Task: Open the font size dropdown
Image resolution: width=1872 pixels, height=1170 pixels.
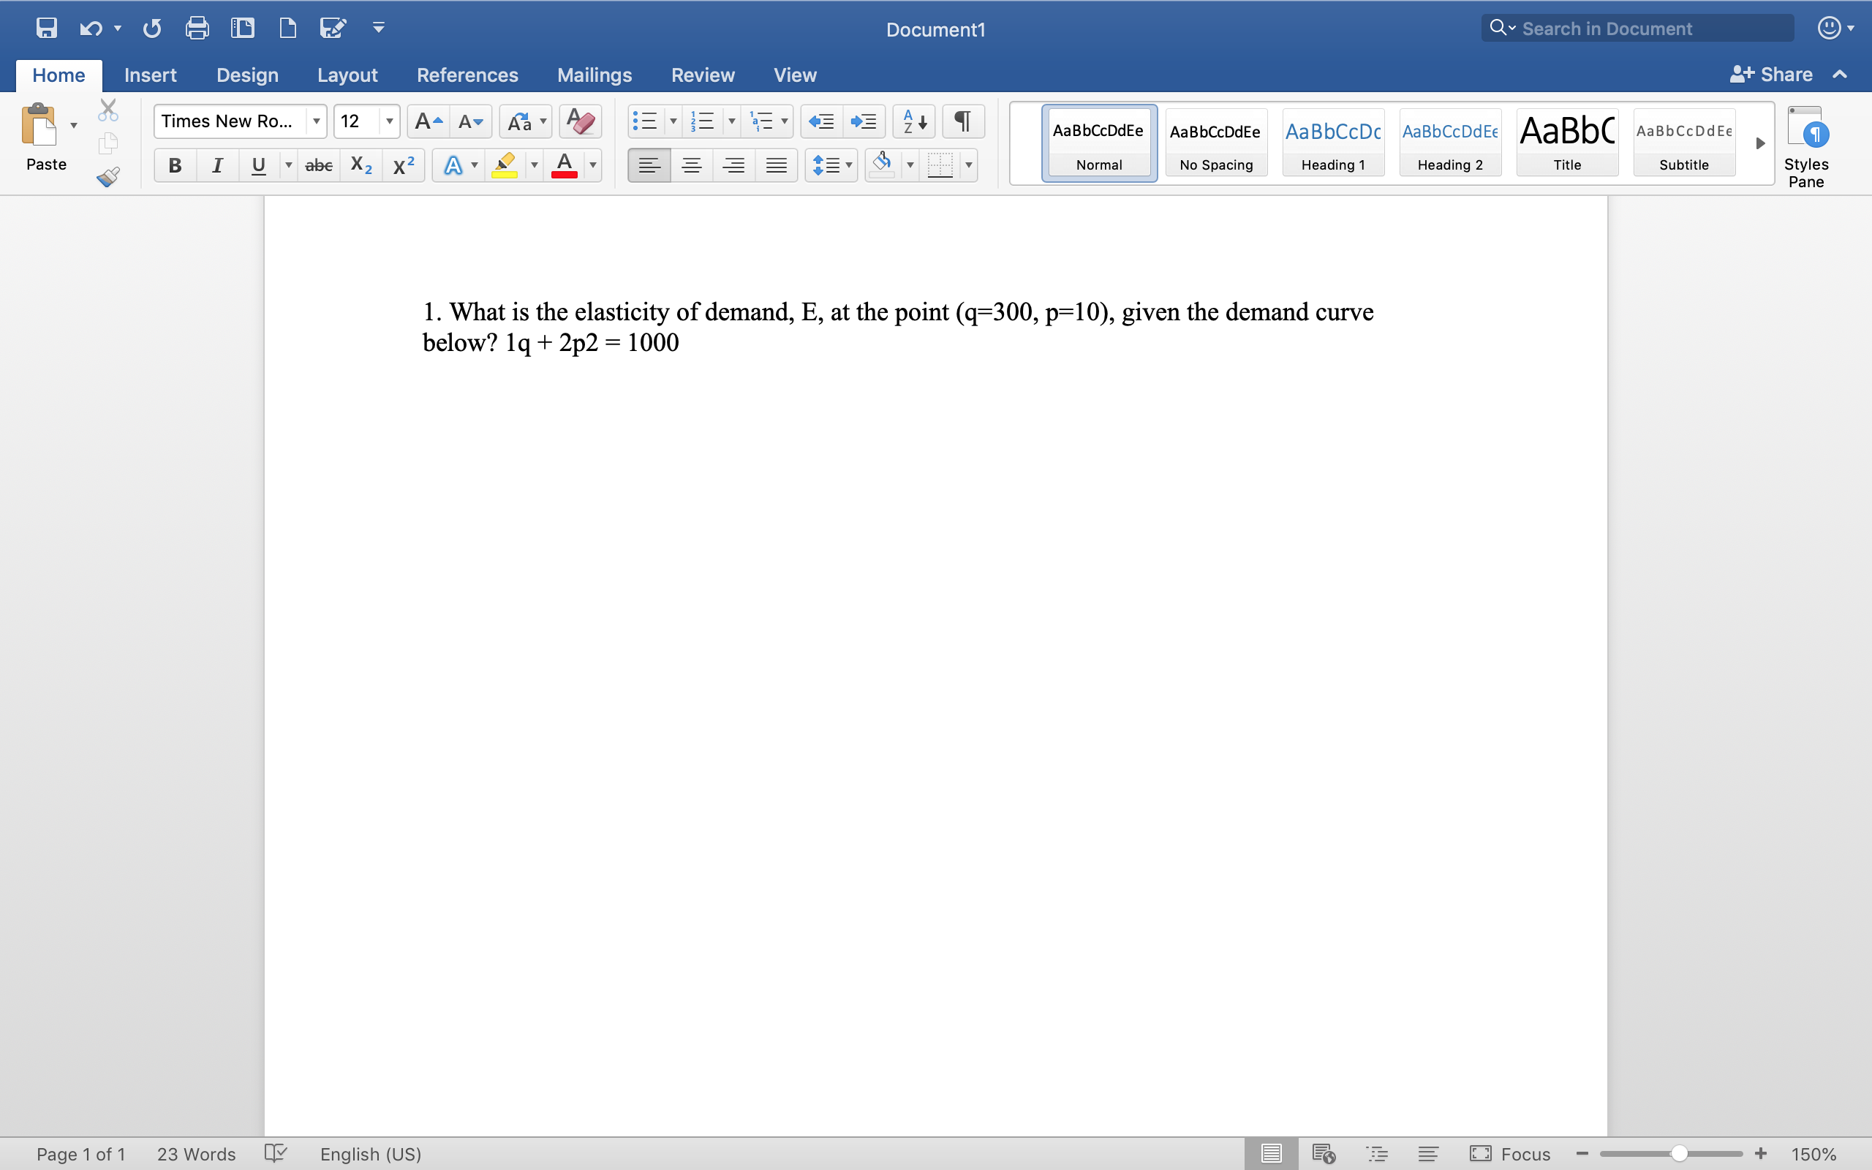Action: tap(390, 121)
